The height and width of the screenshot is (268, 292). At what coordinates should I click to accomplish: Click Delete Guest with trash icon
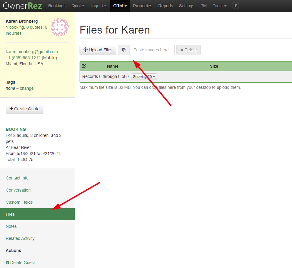coord(20,263)
